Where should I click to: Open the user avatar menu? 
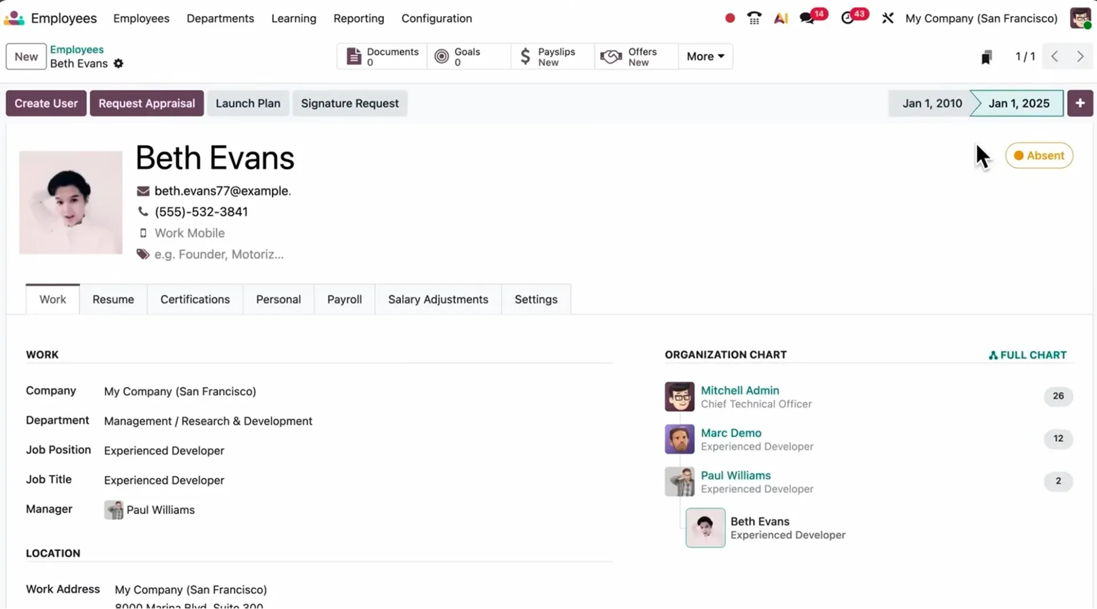pyautogui.click(x=1080, y=18)
